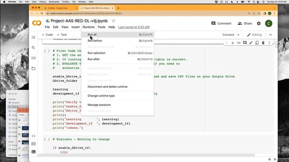Image resolution: width=289 pixels, height=162 pixels.
Task: Collapse the header with chevron
Action: (x=270, y=35)
